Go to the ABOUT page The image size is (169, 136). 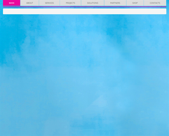pyautogui.click(x=30, y=3)
